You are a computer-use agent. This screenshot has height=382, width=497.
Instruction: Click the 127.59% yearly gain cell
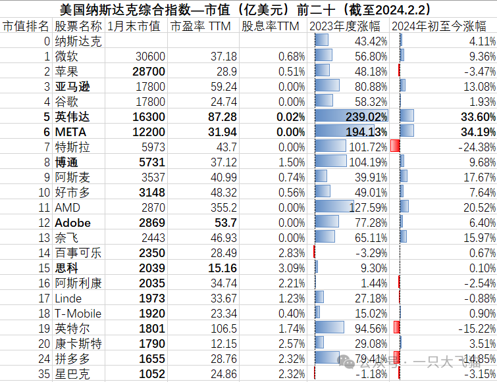click(368, 208)
